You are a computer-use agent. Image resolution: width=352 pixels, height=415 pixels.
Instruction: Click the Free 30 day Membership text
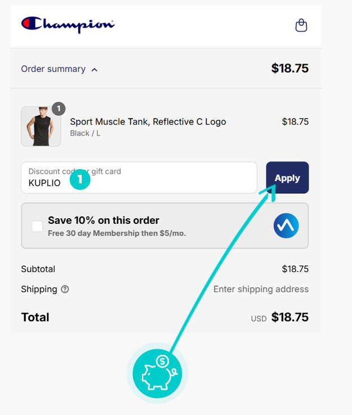pos(117,233)
